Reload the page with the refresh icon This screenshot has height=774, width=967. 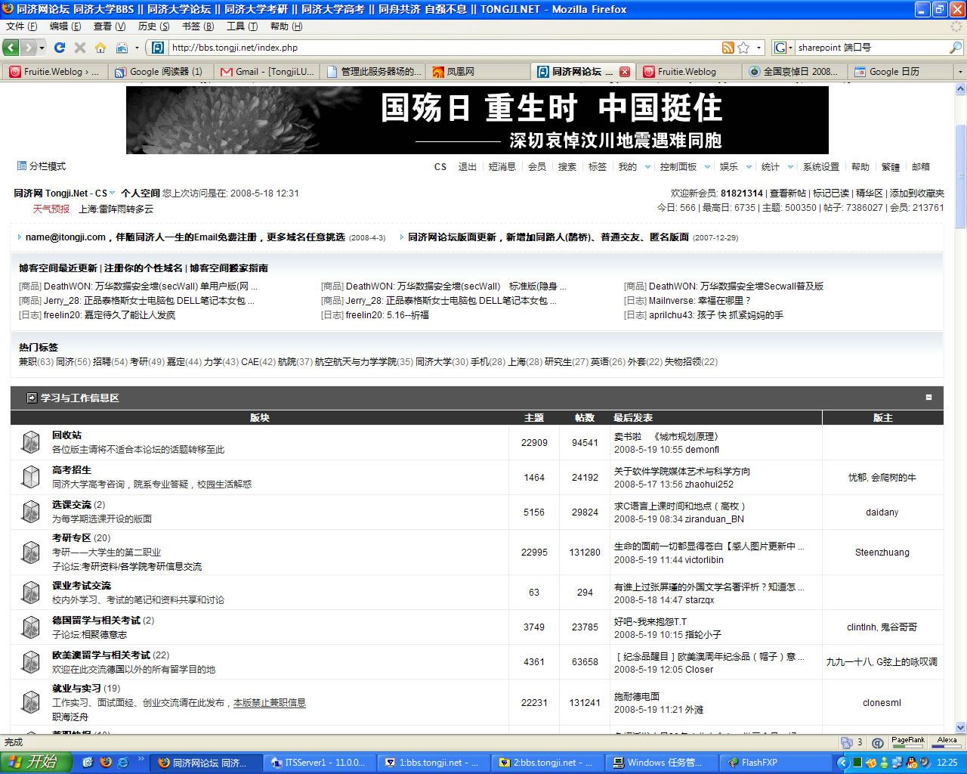(60, 48)
